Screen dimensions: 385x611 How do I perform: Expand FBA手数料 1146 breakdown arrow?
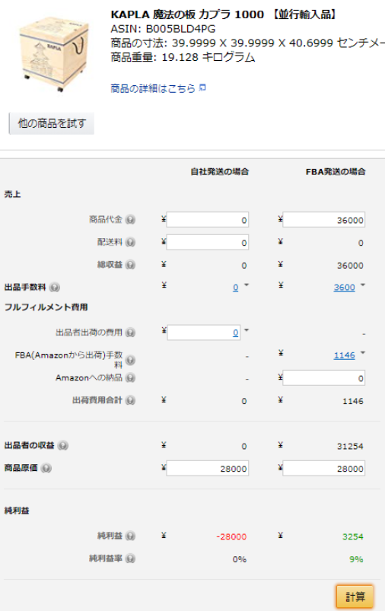point(363,353)
